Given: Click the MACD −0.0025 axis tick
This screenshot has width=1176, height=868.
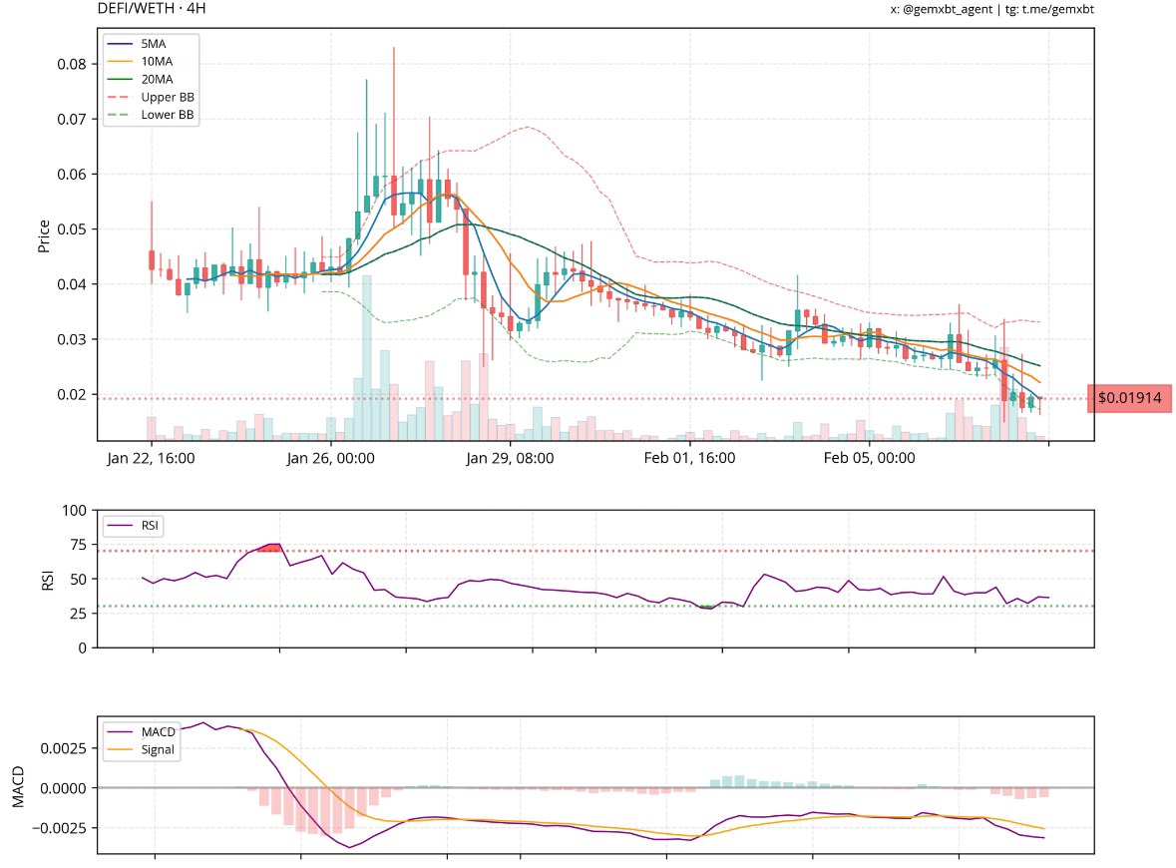Looking at the screenshot, I should [x=59, y=828].
